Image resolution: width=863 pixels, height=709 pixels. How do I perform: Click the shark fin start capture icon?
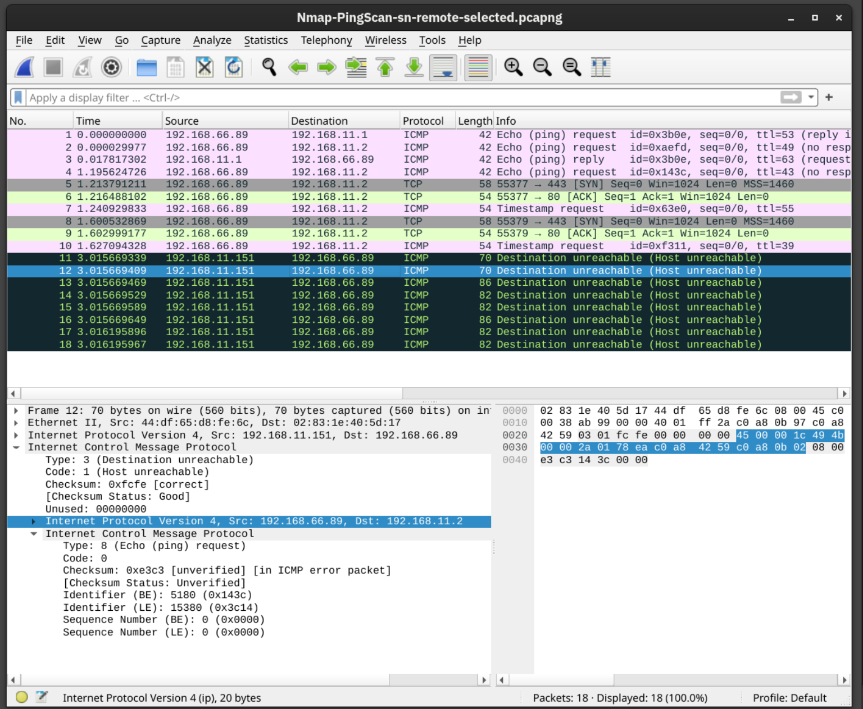[24, 67]
